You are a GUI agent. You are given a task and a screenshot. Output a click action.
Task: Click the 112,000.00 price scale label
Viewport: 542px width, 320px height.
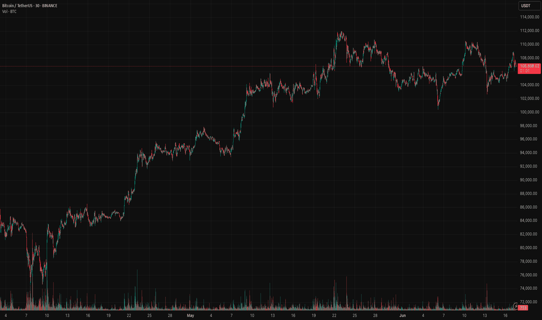(529, 31)
